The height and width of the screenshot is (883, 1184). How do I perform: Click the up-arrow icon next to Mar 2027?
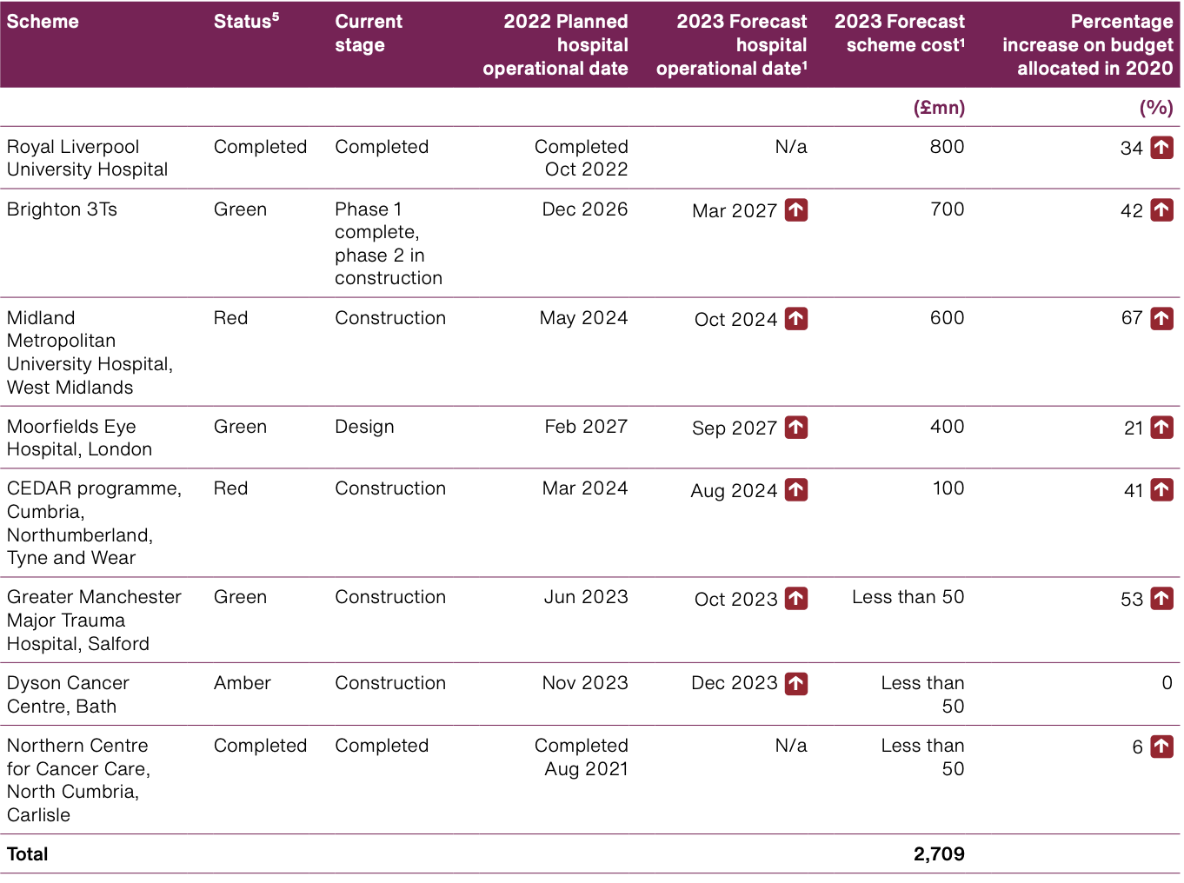tap(796, 210)
